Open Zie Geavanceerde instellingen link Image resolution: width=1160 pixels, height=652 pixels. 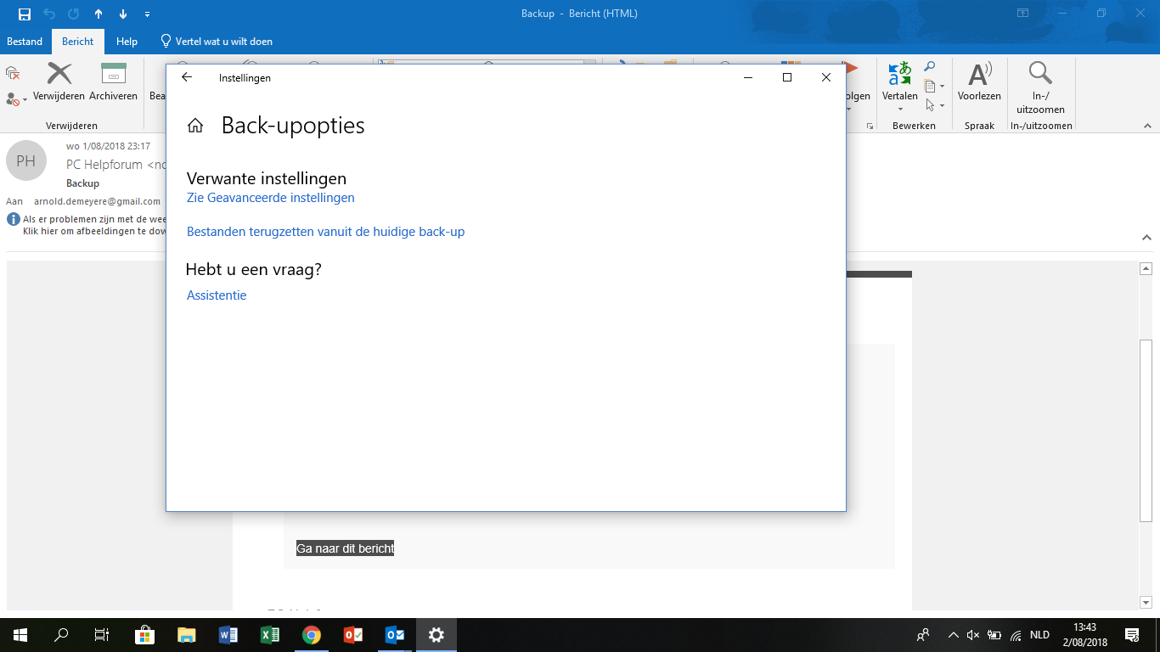point(270,198)
